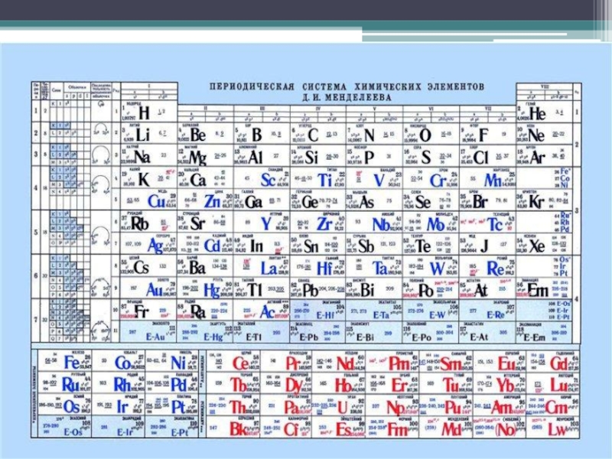The height and width of the screenshot is (459, 612).
Task: Click the gold Au element cell
Action: coord(156,291)
